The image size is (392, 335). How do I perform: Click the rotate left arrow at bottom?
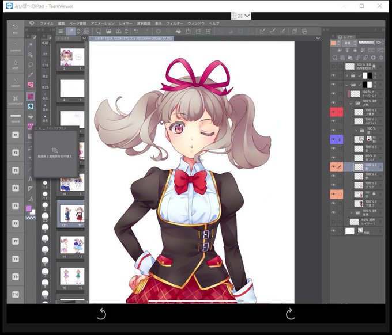tap(101, 314)
